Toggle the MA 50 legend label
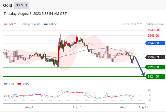Viewport: 166px width, 112px height. pos(53,24)
